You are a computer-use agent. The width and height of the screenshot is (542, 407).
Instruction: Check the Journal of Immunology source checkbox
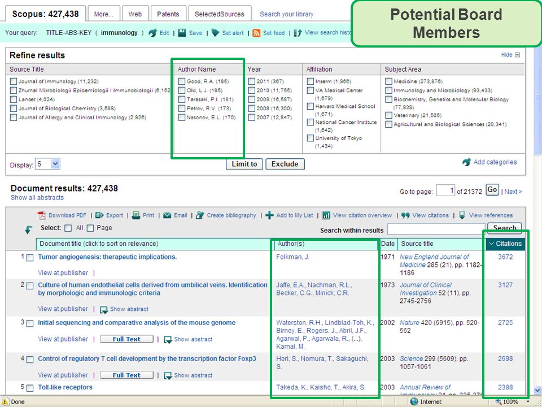coord(14,81)
